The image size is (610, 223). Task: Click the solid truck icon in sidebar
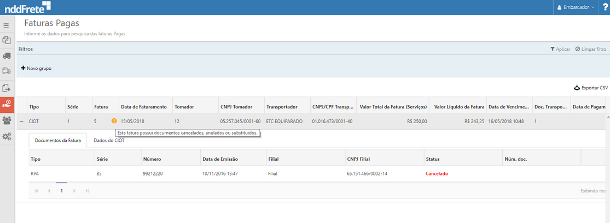(7, 56)
